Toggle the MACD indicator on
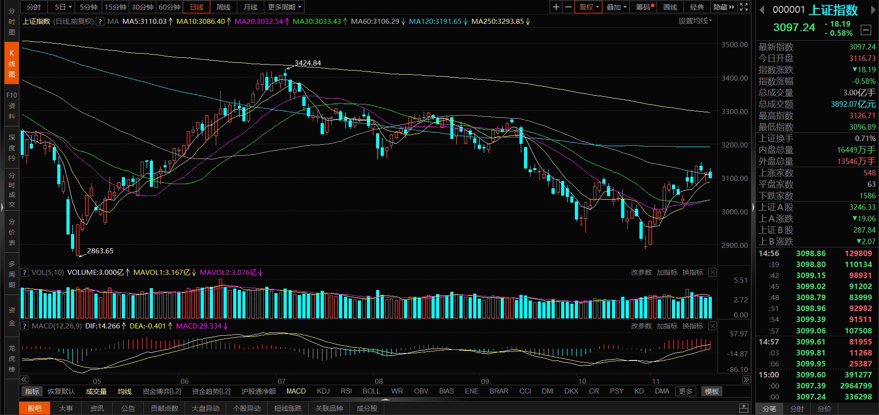Viewport: 879px width, 415px height. (x=296, y=391)
